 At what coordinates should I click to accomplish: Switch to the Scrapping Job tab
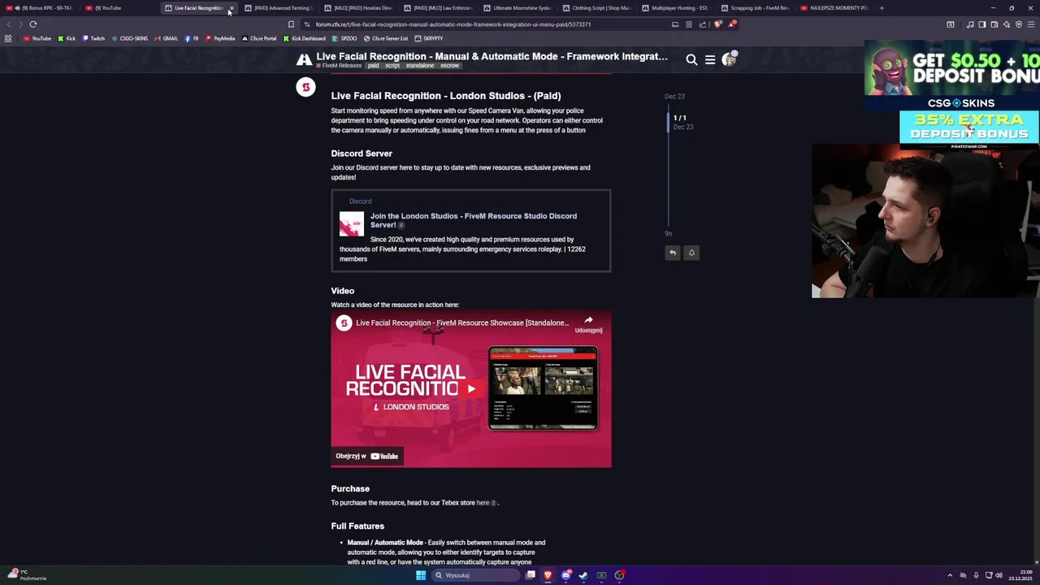pos(755,8)
